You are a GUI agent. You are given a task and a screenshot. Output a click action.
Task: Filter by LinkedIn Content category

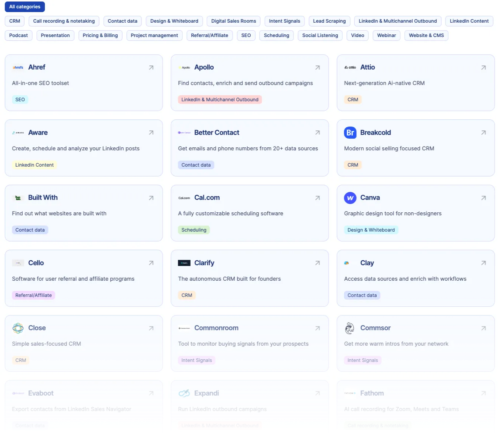coord(469,21)
